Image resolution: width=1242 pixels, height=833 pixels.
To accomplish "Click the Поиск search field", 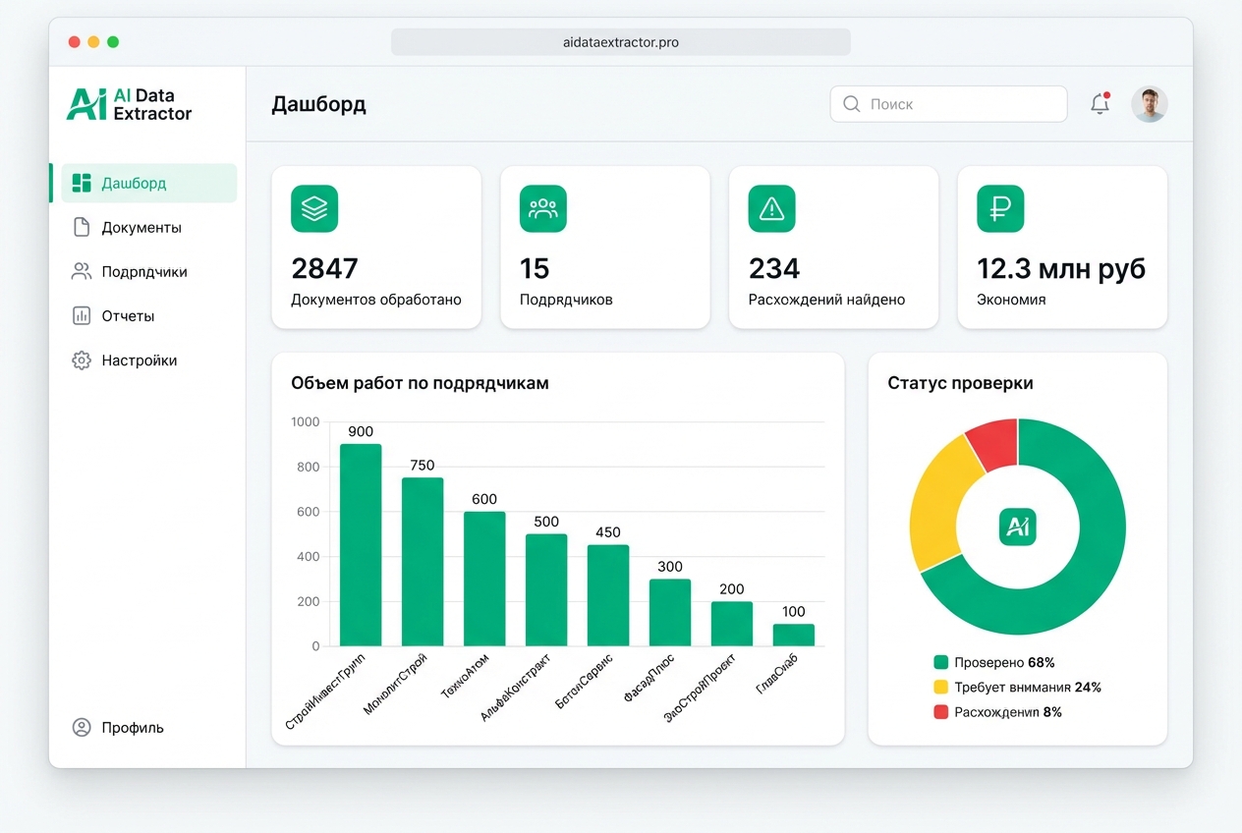I will coord(948,104).
